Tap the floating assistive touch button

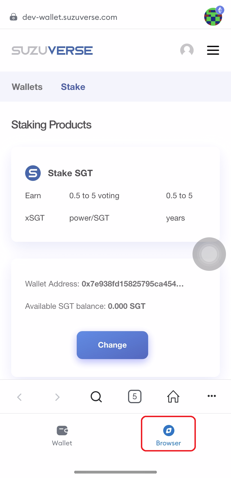click(209, 254)
